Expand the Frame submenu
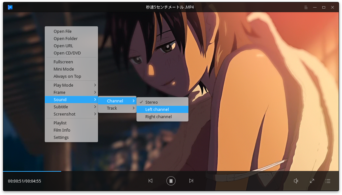The height and width of the screenshot is (195, 342). (71, 92)
